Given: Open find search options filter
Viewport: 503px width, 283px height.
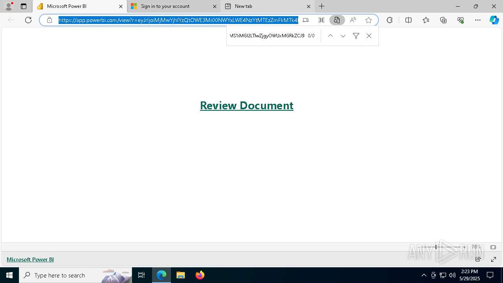Looking at the screenshot, I should tap(356, 36).
